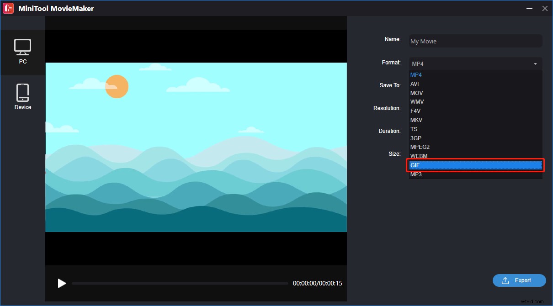The image size is (553, 306).
Task: Switch to the PC tab
Action: [23, 52]
